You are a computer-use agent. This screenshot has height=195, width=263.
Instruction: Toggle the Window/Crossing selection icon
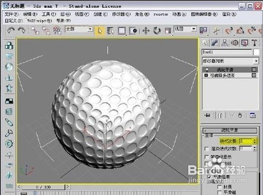pos(133,31)
